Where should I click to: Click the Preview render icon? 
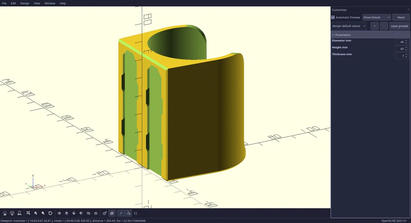click(x=5, y=213)
